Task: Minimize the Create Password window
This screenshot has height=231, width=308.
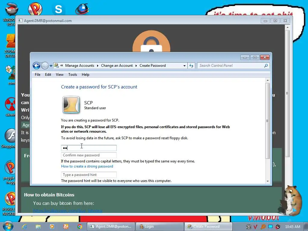Action: tap(245, 57)
